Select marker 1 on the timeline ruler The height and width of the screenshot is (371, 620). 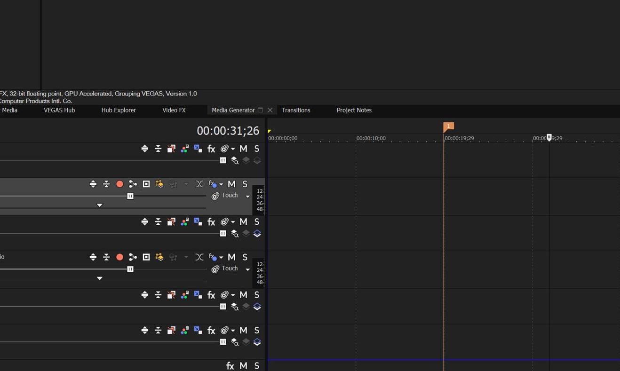click(x=448, y=126)
